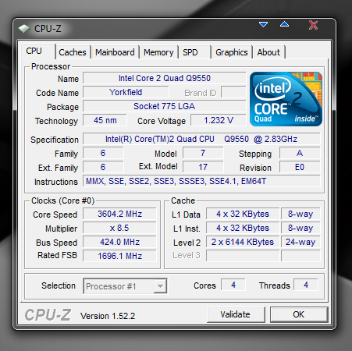
Task: Click the Revision value E0
Action: 300,167
